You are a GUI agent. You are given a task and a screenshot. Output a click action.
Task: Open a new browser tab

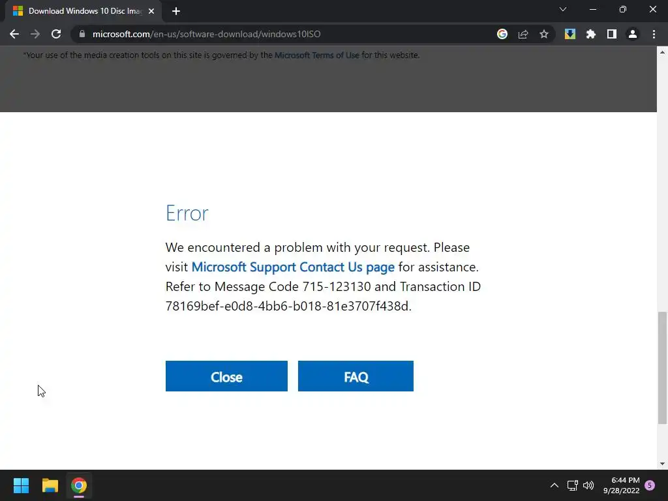(176, 11)
